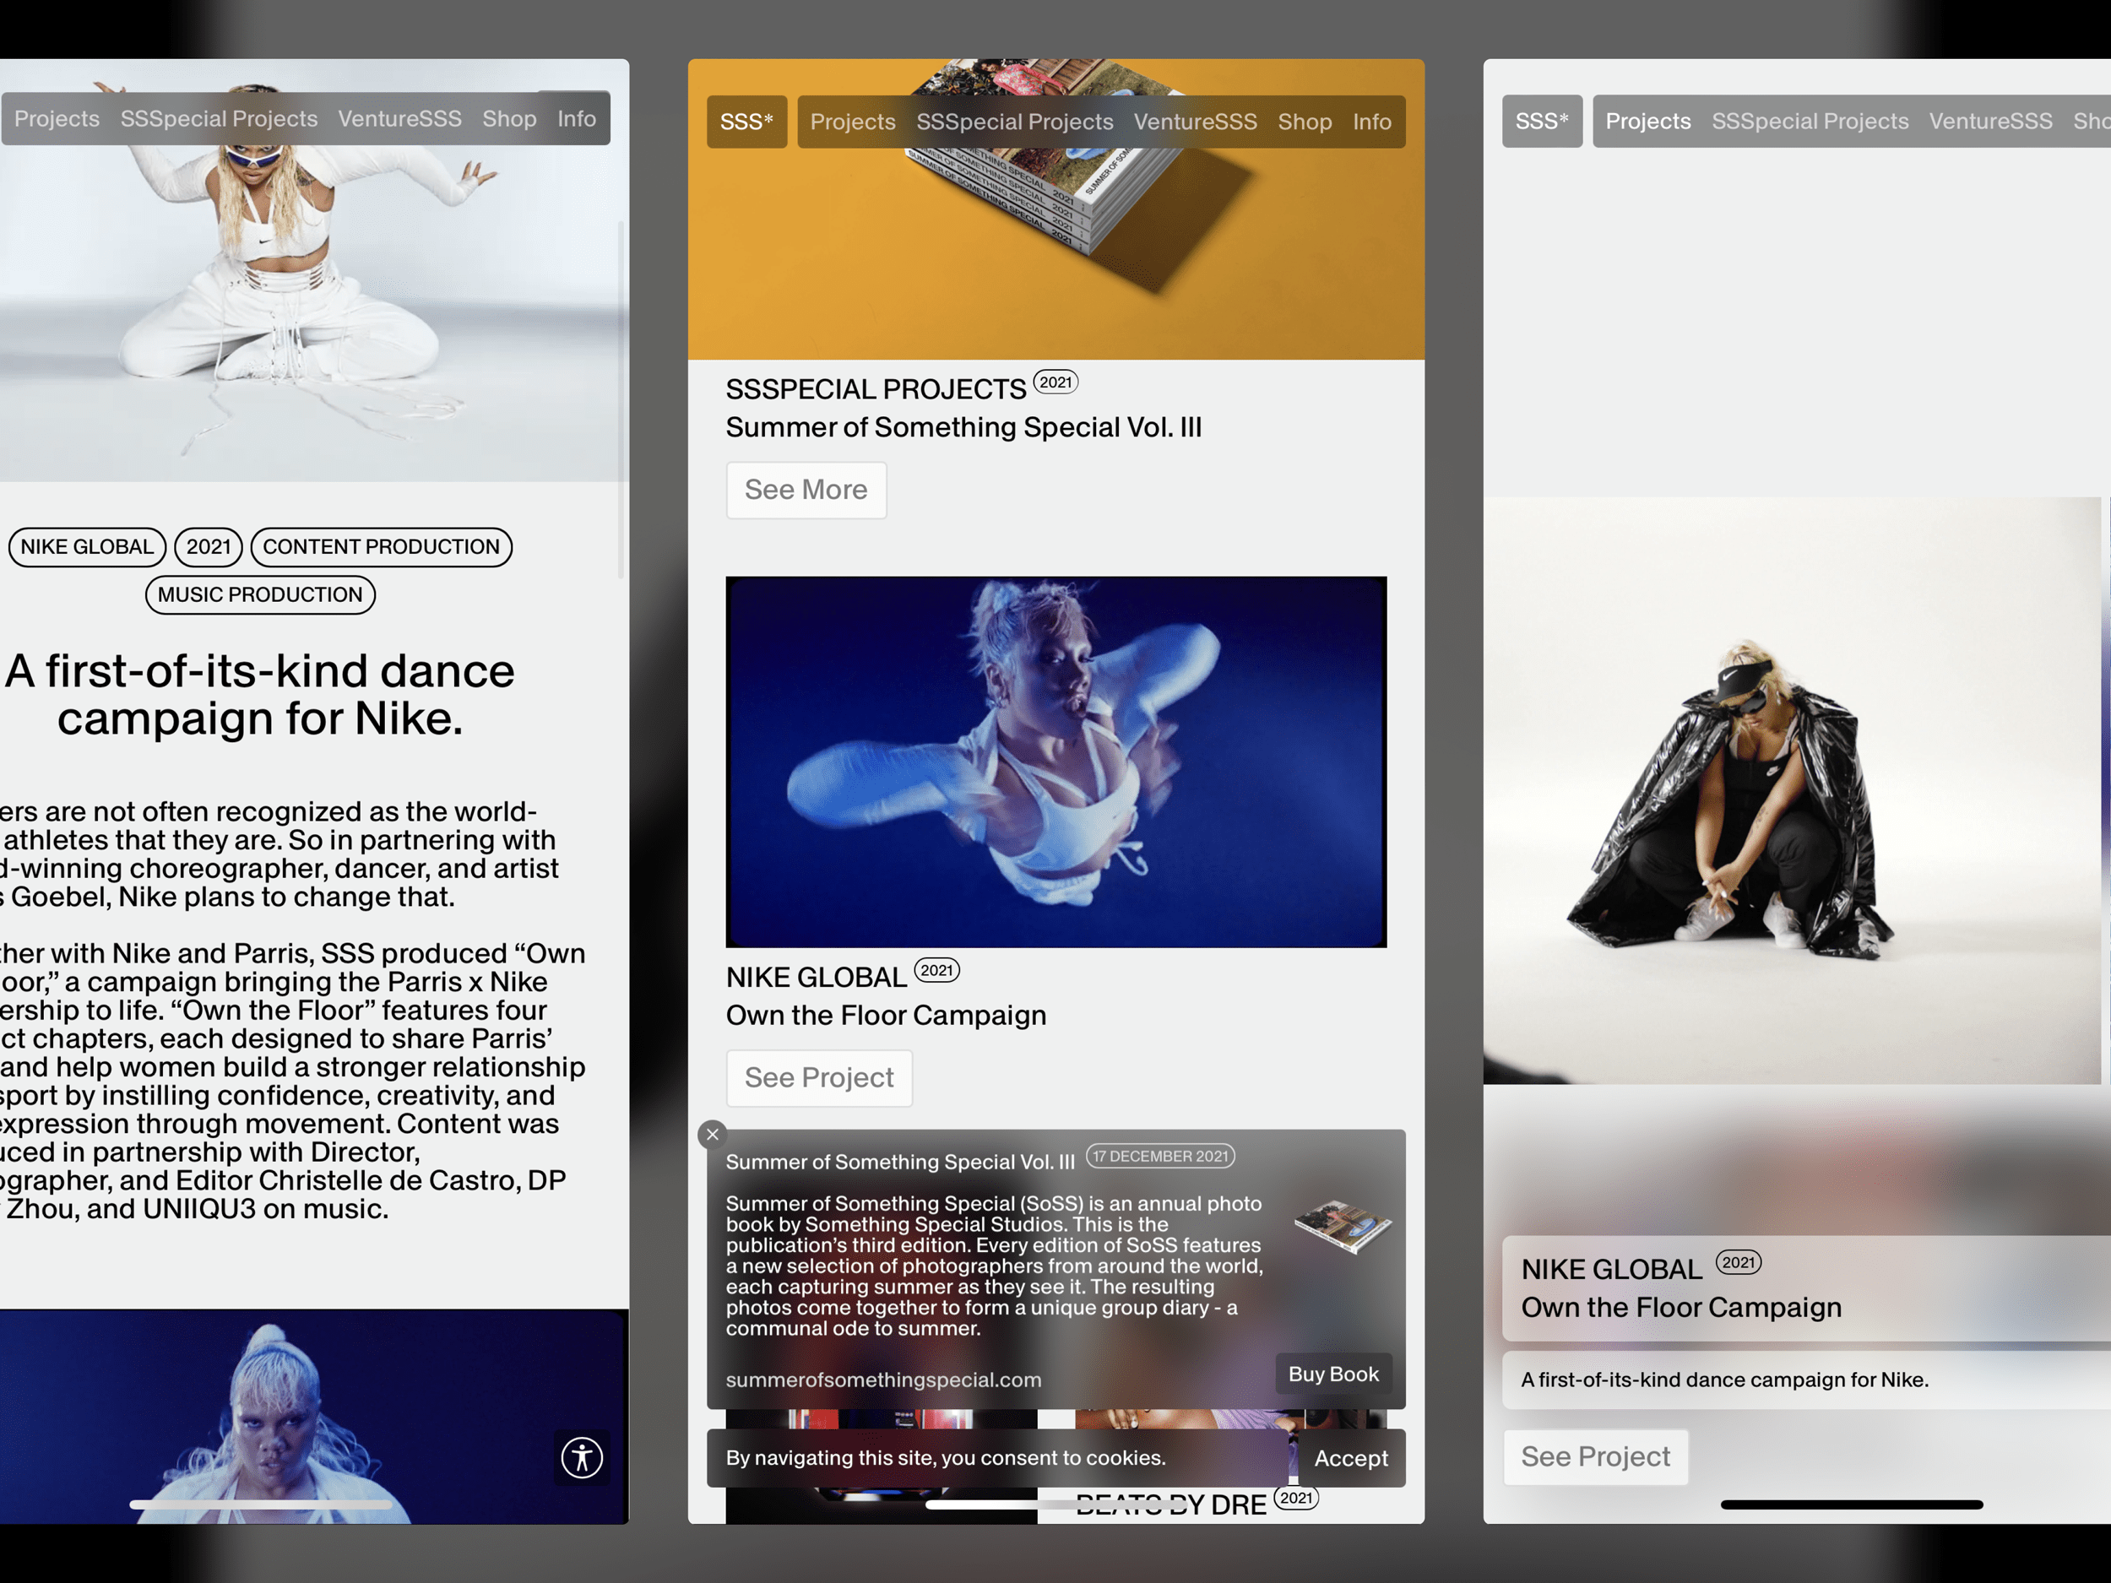
Task: Click the SSS* logo in the right panel
Action: (1541, 122)
